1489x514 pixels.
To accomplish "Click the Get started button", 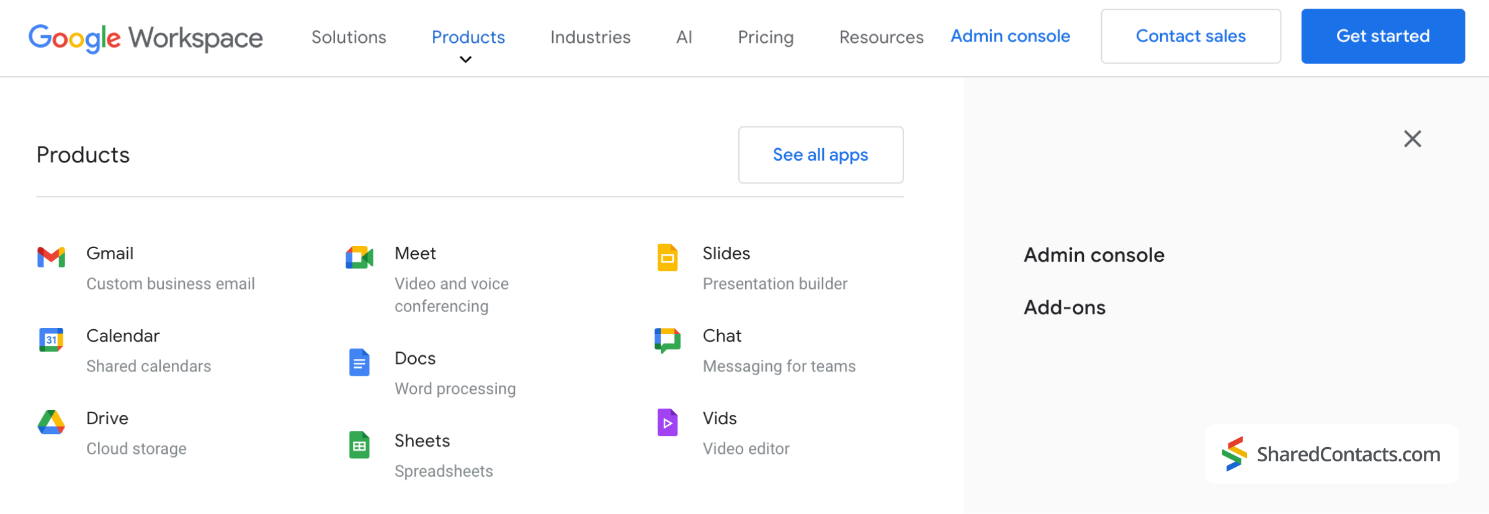I will pos(1383,36).
